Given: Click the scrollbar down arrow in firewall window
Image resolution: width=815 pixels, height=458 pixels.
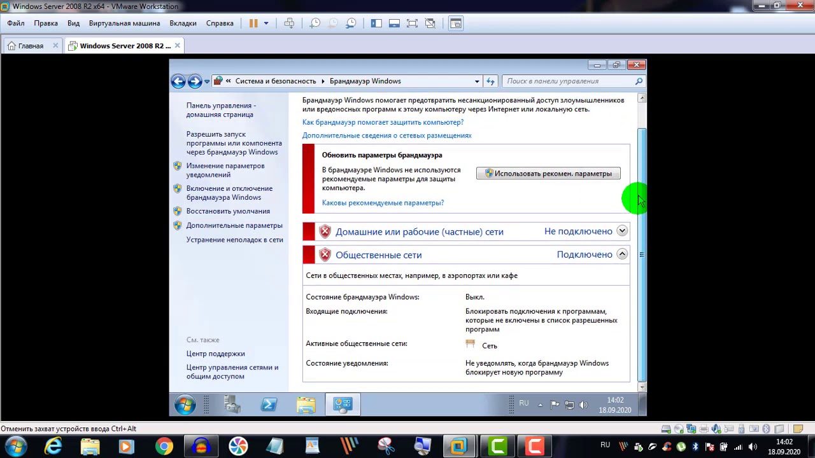Looking at the screenshot, I should [x=642, y=387].
